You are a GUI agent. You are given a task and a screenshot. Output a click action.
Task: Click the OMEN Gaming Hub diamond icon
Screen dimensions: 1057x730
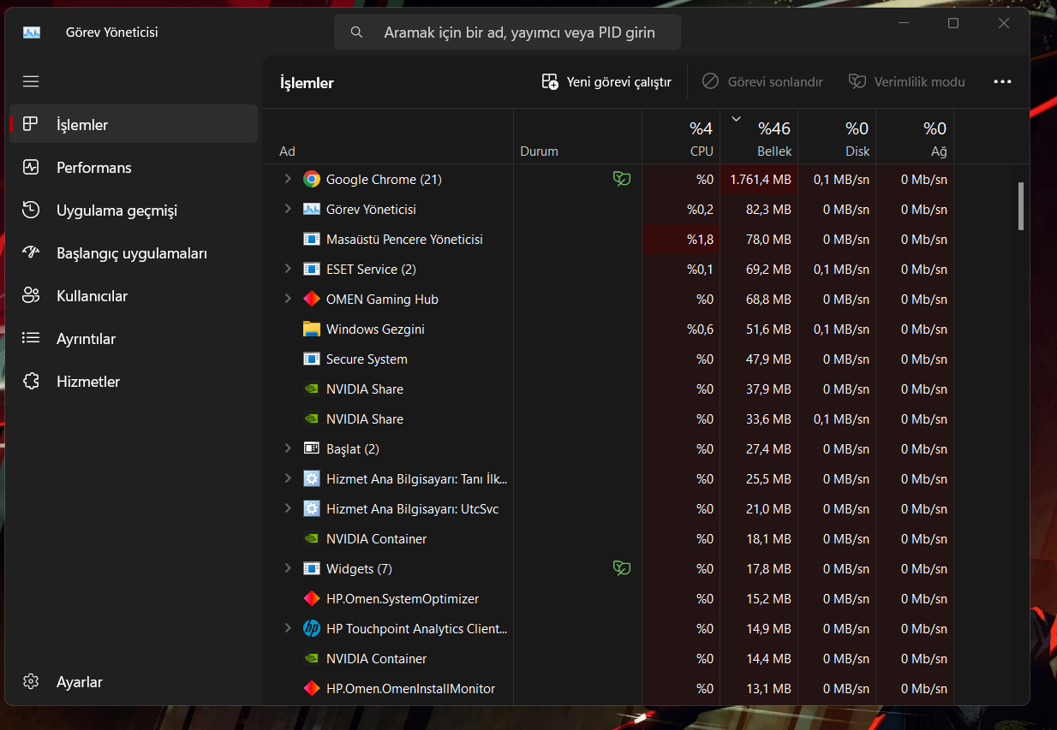tap(312, 300)
